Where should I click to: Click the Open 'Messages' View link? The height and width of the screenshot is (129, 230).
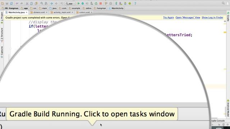pyautogui.click(x=188, y=18)
